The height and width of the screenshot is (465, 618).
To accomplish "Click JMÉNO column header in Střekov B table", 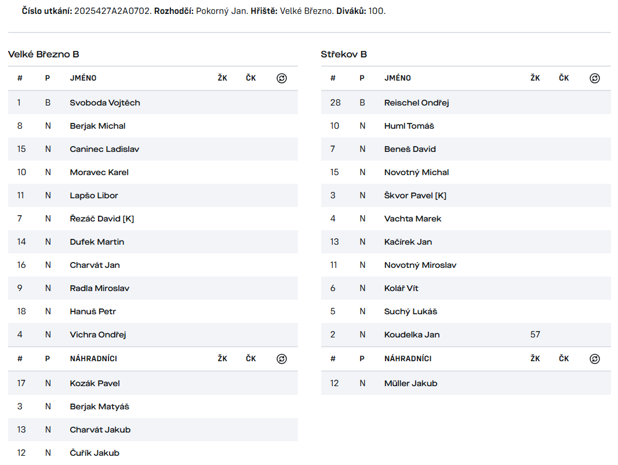I will pyautogui.click(x=397, y=78).
